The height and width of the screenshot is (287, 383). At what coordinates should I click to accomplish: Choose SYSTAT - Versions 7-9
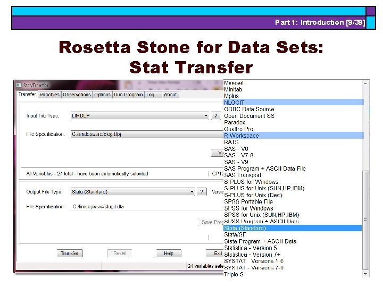[x=293, y=268]
